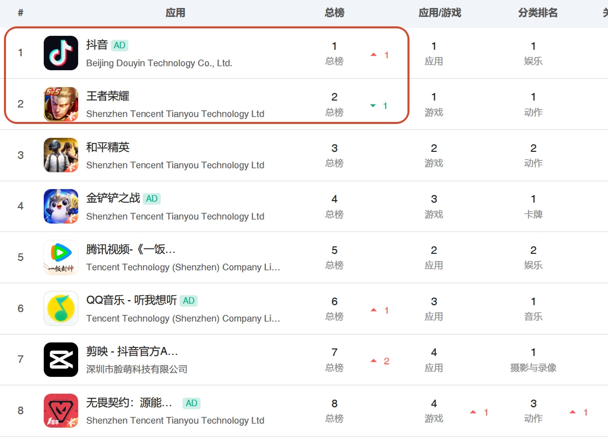Click the AD badge next to 金铲铲之战

152,199
